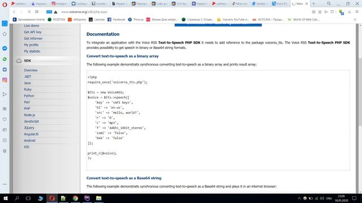362x203 pixels.
Task: Switch to the Instagram tab
Action: (59, 4)
